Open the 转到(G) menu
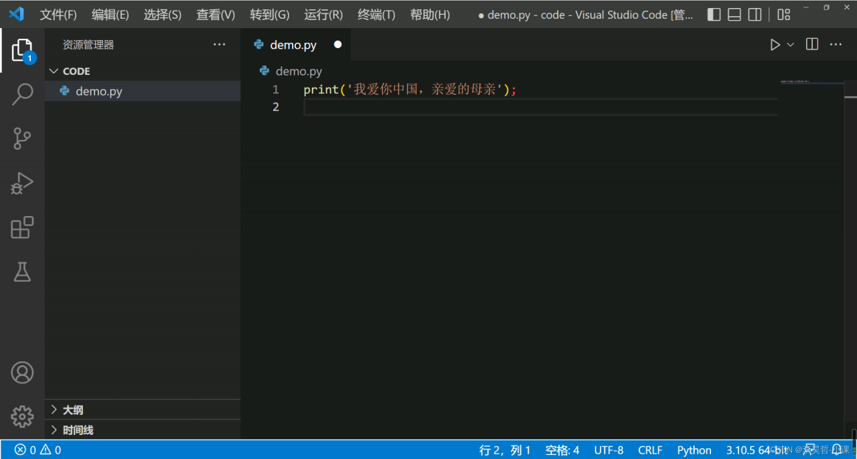 [270, 15]
